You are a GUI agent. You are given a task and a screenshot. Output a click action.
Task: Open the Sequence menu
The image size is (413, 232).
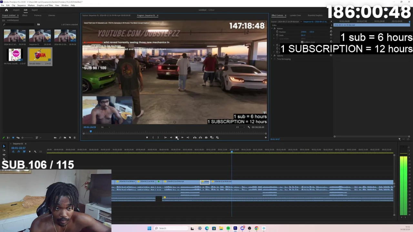pyautogui.click(x=22, y=5)
